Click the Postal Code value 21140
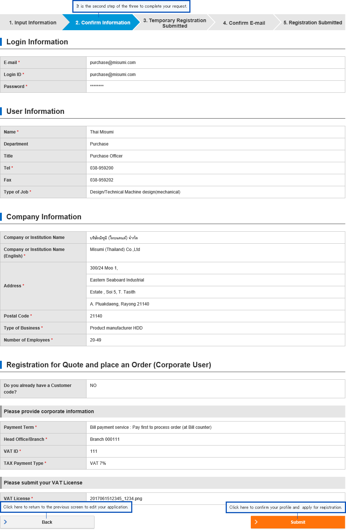Image resolution: width=346 pixels, height=531 pixels. [96, 316]
